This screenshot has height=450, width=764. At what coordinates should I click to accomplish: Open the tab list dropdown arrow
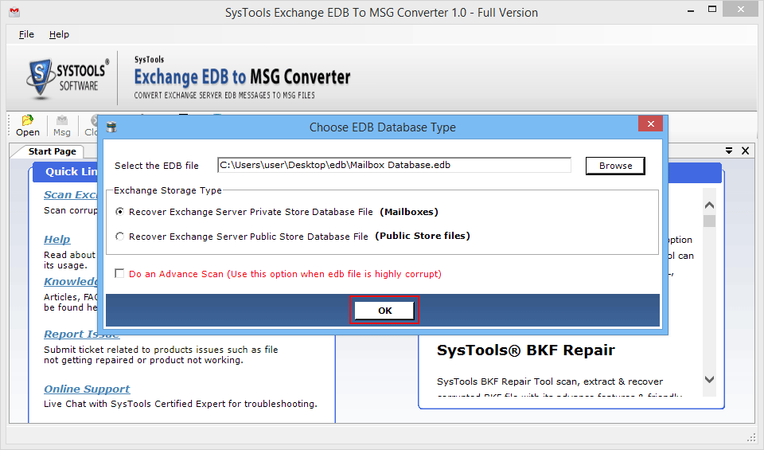pos(729,151)
